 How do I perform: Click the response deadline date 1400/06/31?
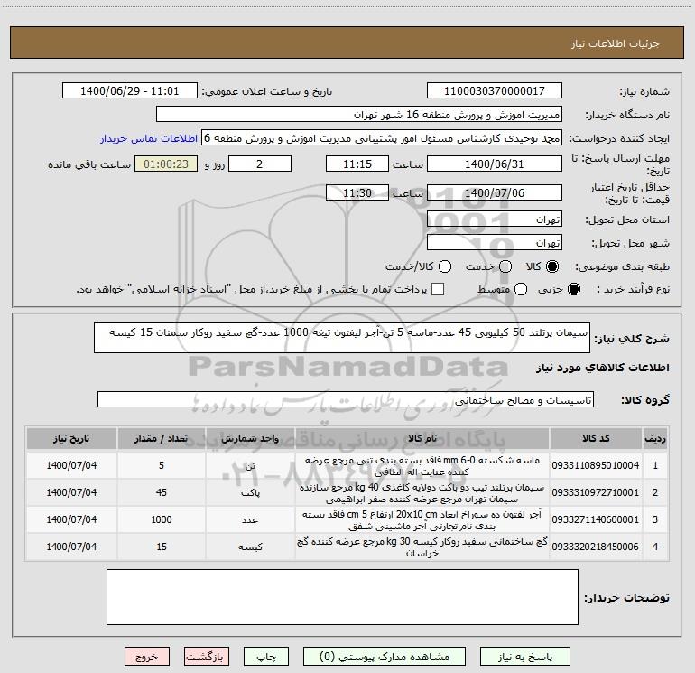point(495,164)
